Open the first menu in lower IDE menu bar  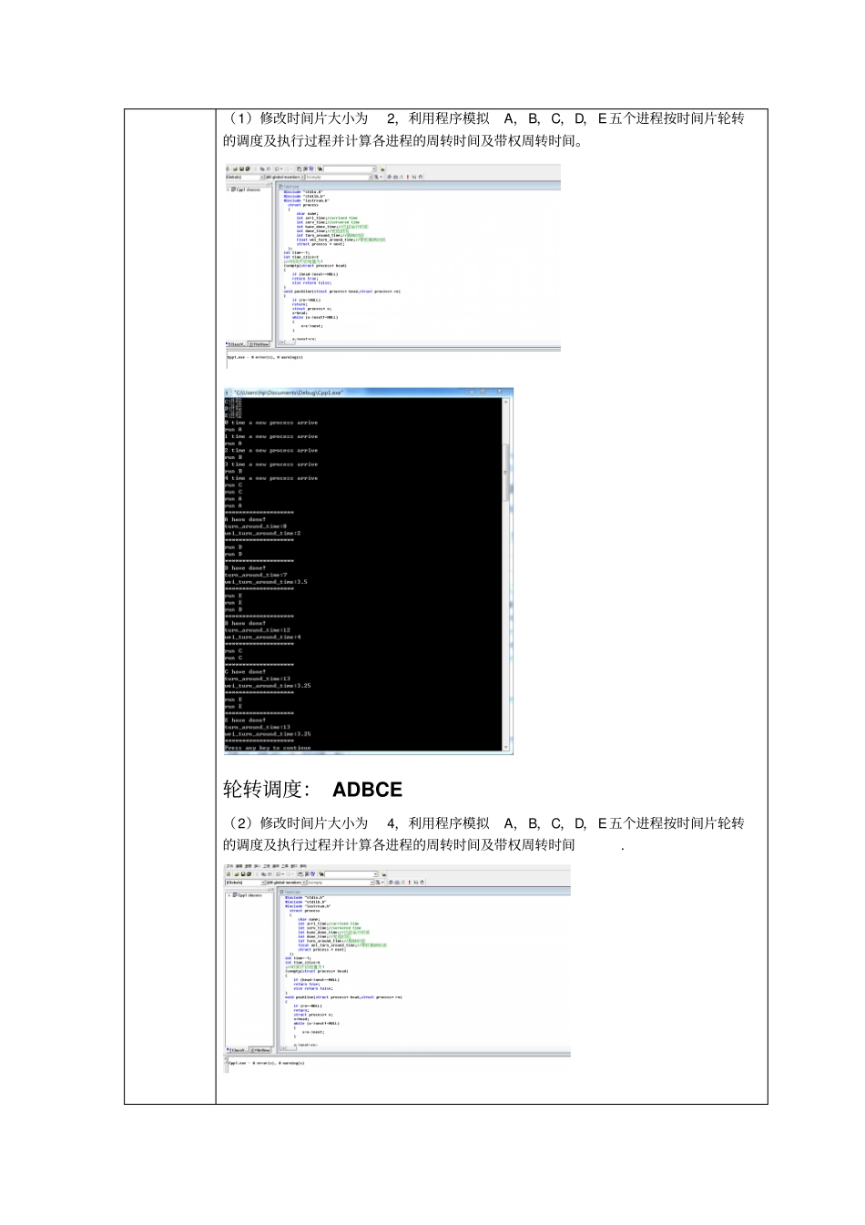229,866
